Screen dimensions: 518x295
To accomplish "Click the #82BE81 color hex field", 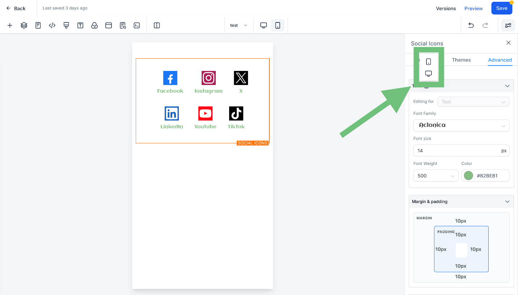I will (x=487, y=176).
